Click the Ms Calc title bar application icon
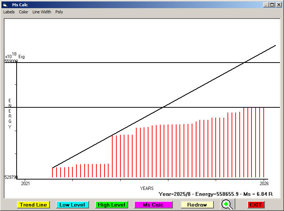284x211 pixels. click(4, 5)
